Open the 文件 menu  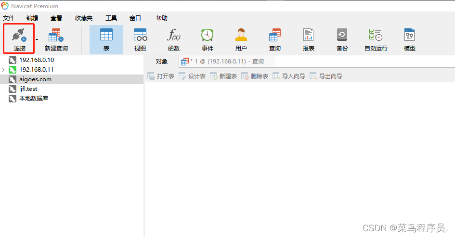click(x=9, y=18)
